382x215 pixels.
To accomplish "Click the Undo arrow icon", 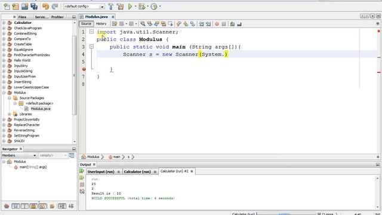I will click(45, 7).
